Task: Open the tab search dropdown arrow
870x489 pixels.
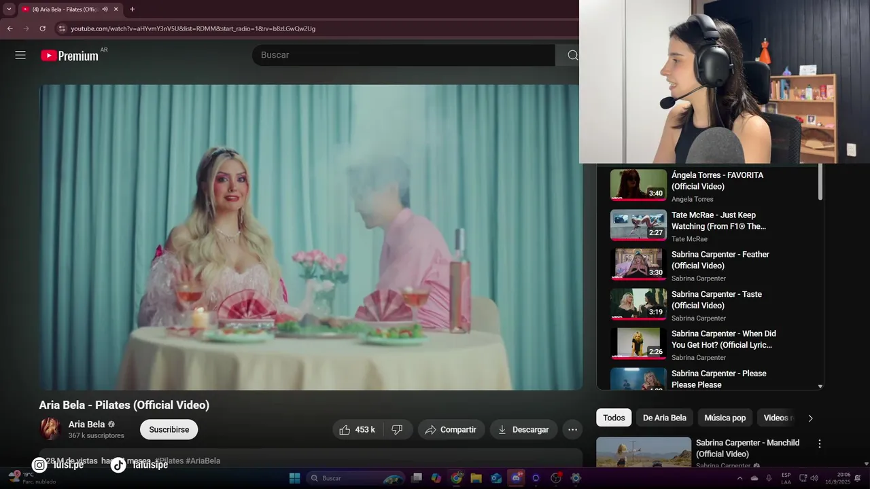Action: point(9,9)
